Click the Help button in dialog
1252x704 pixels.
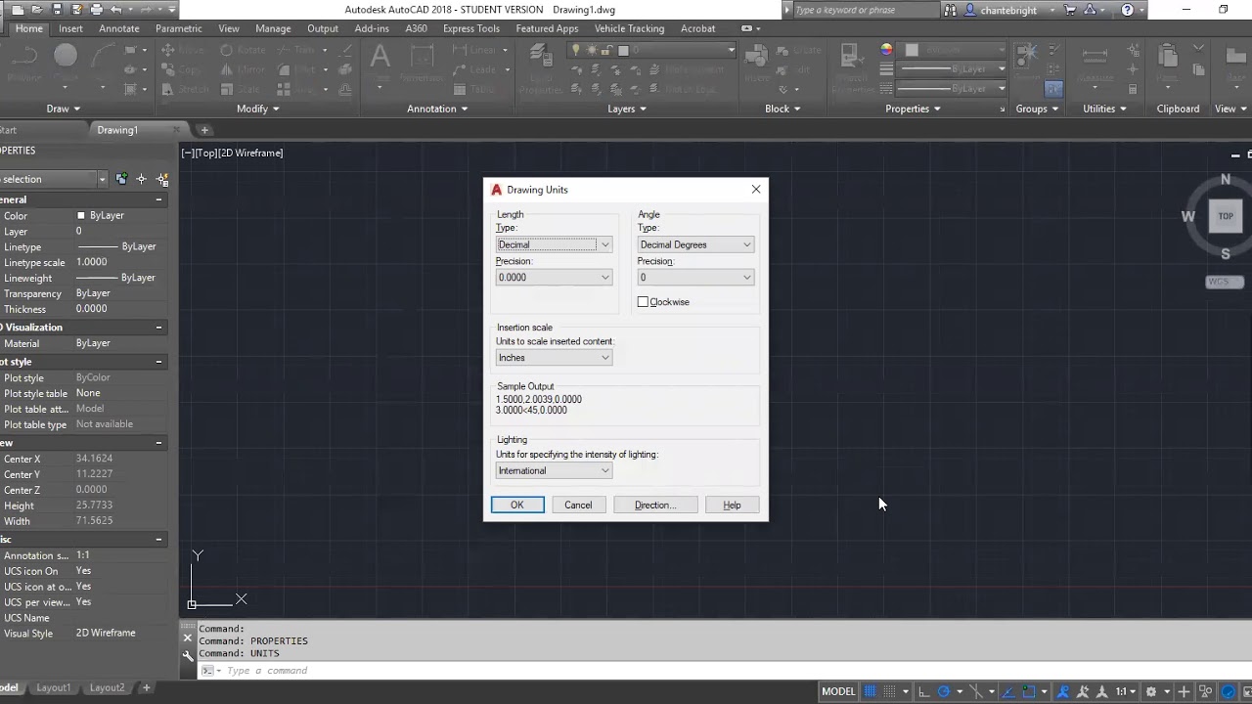(732, 506)
